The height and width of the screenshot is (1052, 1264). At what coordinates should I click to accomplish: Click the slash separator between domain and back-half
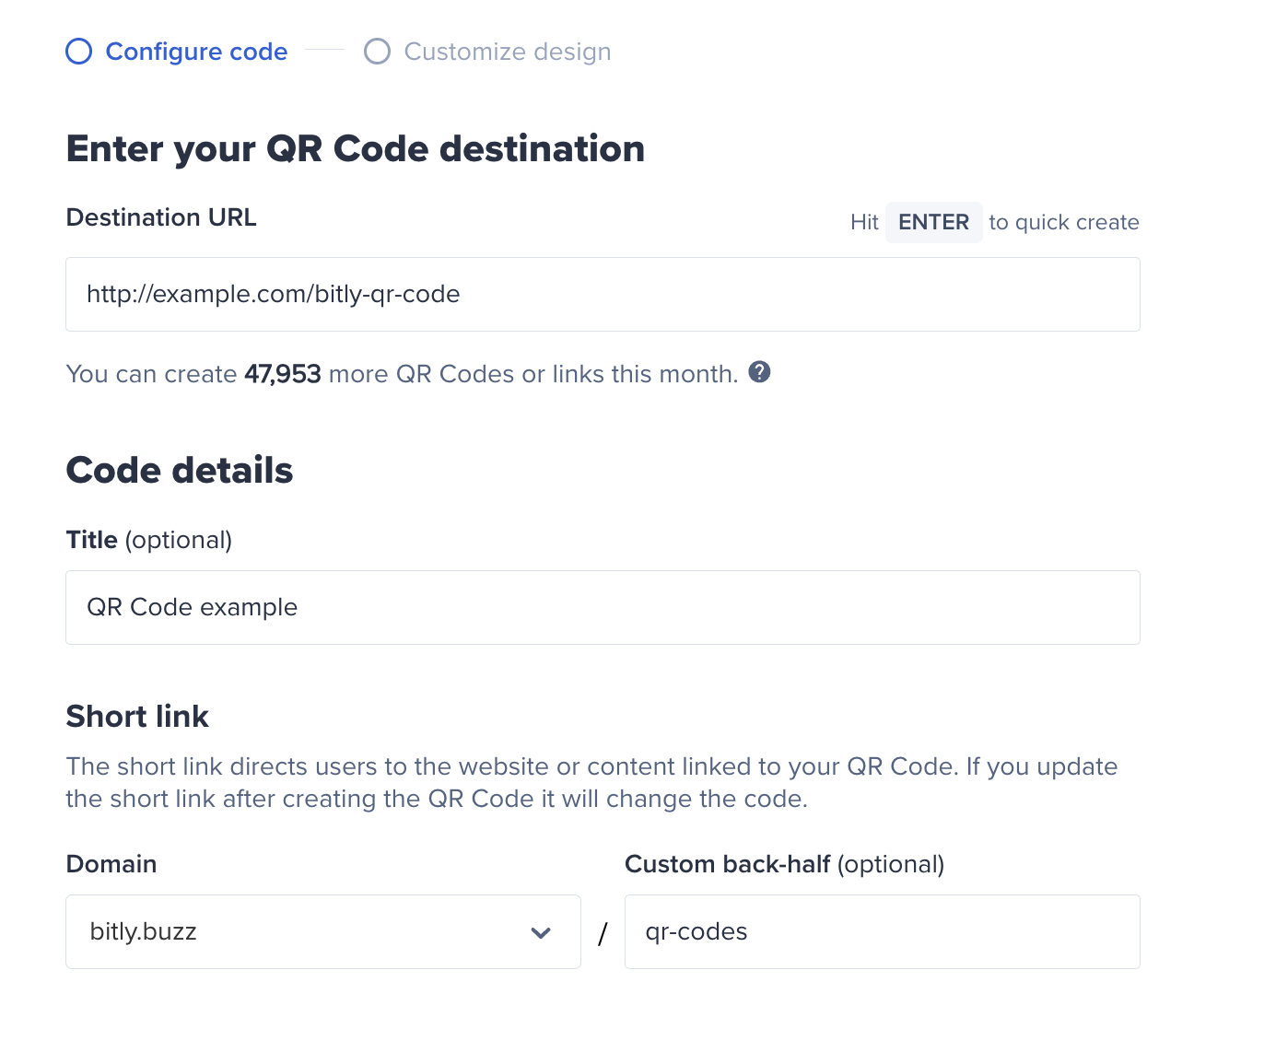[x=603, y=932]
